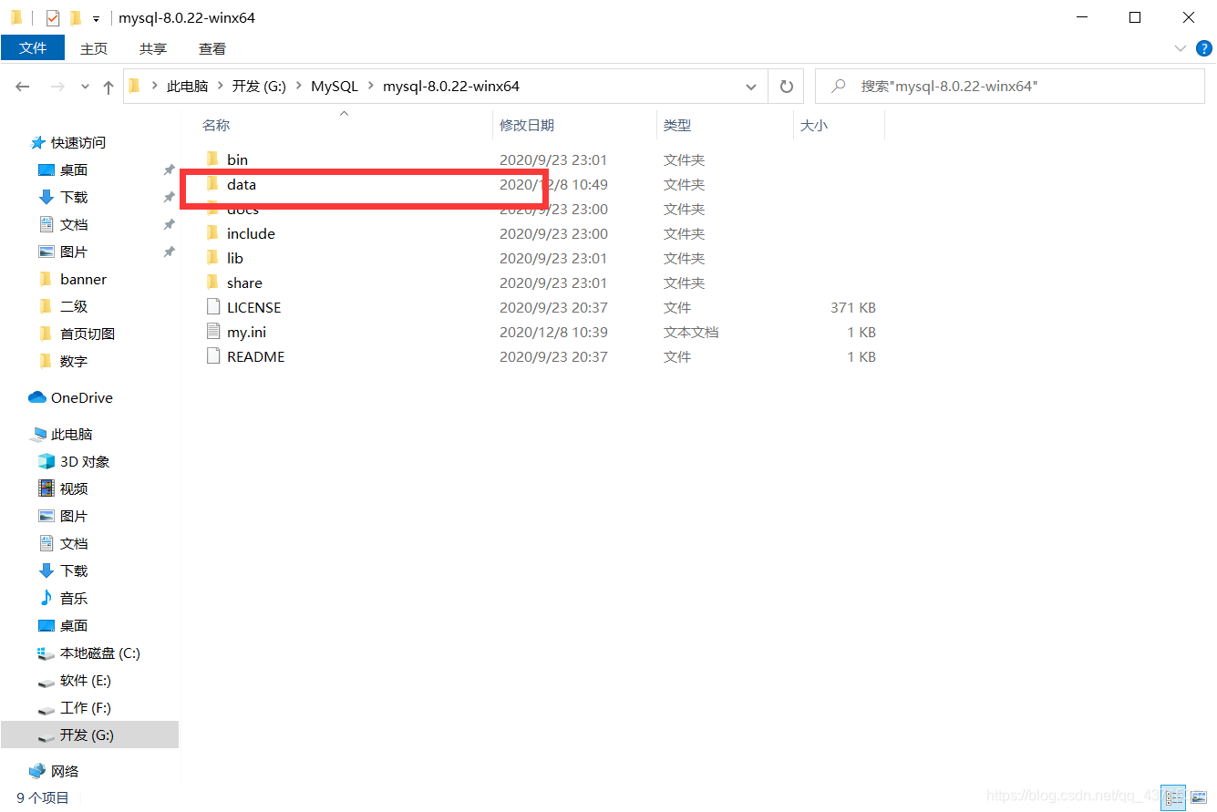
Task: Click the 9 个项目 status bar text
Action: pyautogui.click(x=43, y=797)
